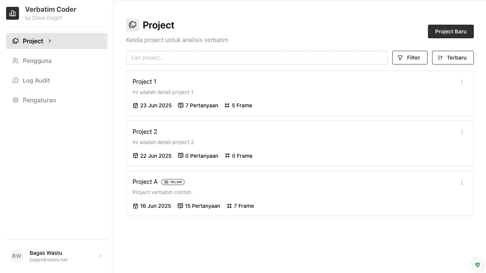Open the Filter dropdown

(410, 58)
